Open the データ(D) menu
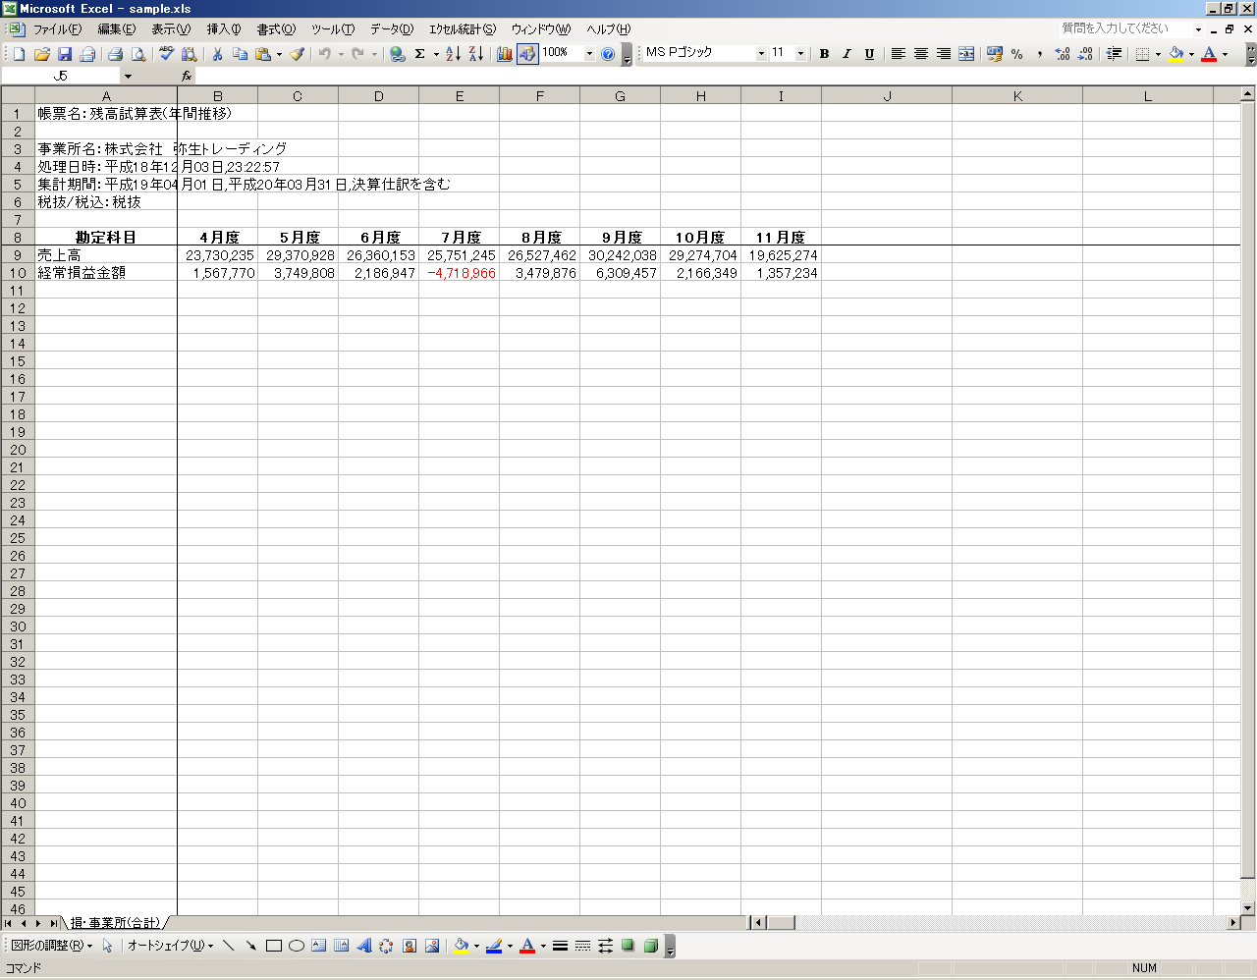Viewport: 1257px width, 980px height. (391, 29)
